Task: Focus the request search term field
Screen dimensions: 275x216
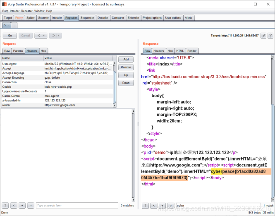Action: [x=77, y=205]
